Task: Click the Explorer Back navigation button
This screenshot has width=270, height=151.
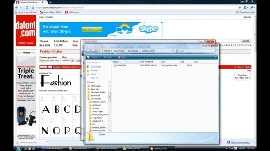Action: 88,51
